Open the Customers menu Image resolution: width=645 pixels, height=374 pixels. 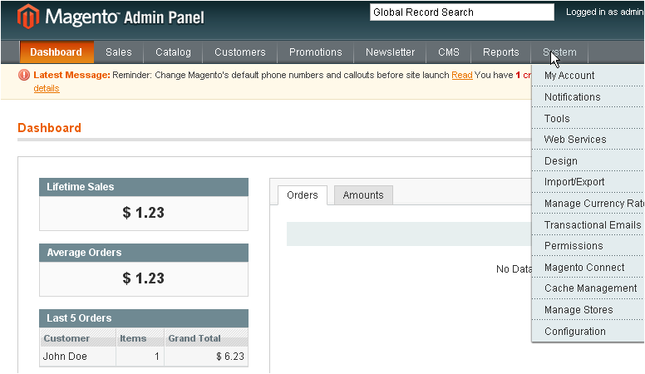click(240, 52)
